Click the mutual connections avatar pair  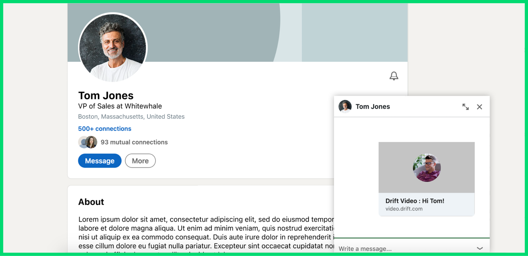[x=88, y=142]
